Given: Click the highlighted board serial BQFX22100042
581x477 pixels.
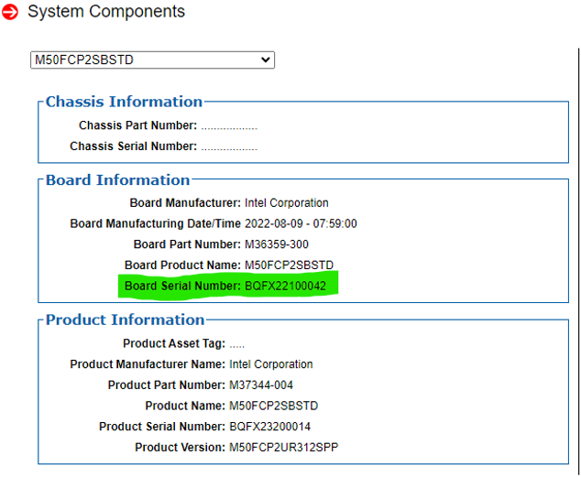Looking at the screenshot, I should point(285,286).
